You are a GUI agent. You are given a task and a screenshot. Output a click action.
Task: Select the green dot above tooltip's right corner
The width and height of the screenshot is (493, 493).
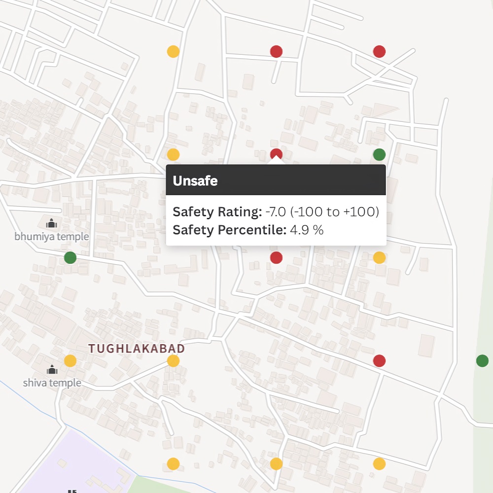(380, 154)
